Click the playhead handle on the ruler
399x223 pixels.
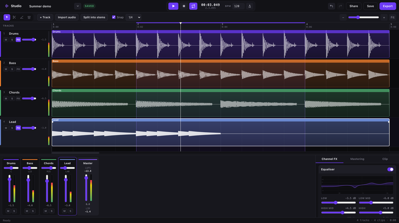[181, 23]
